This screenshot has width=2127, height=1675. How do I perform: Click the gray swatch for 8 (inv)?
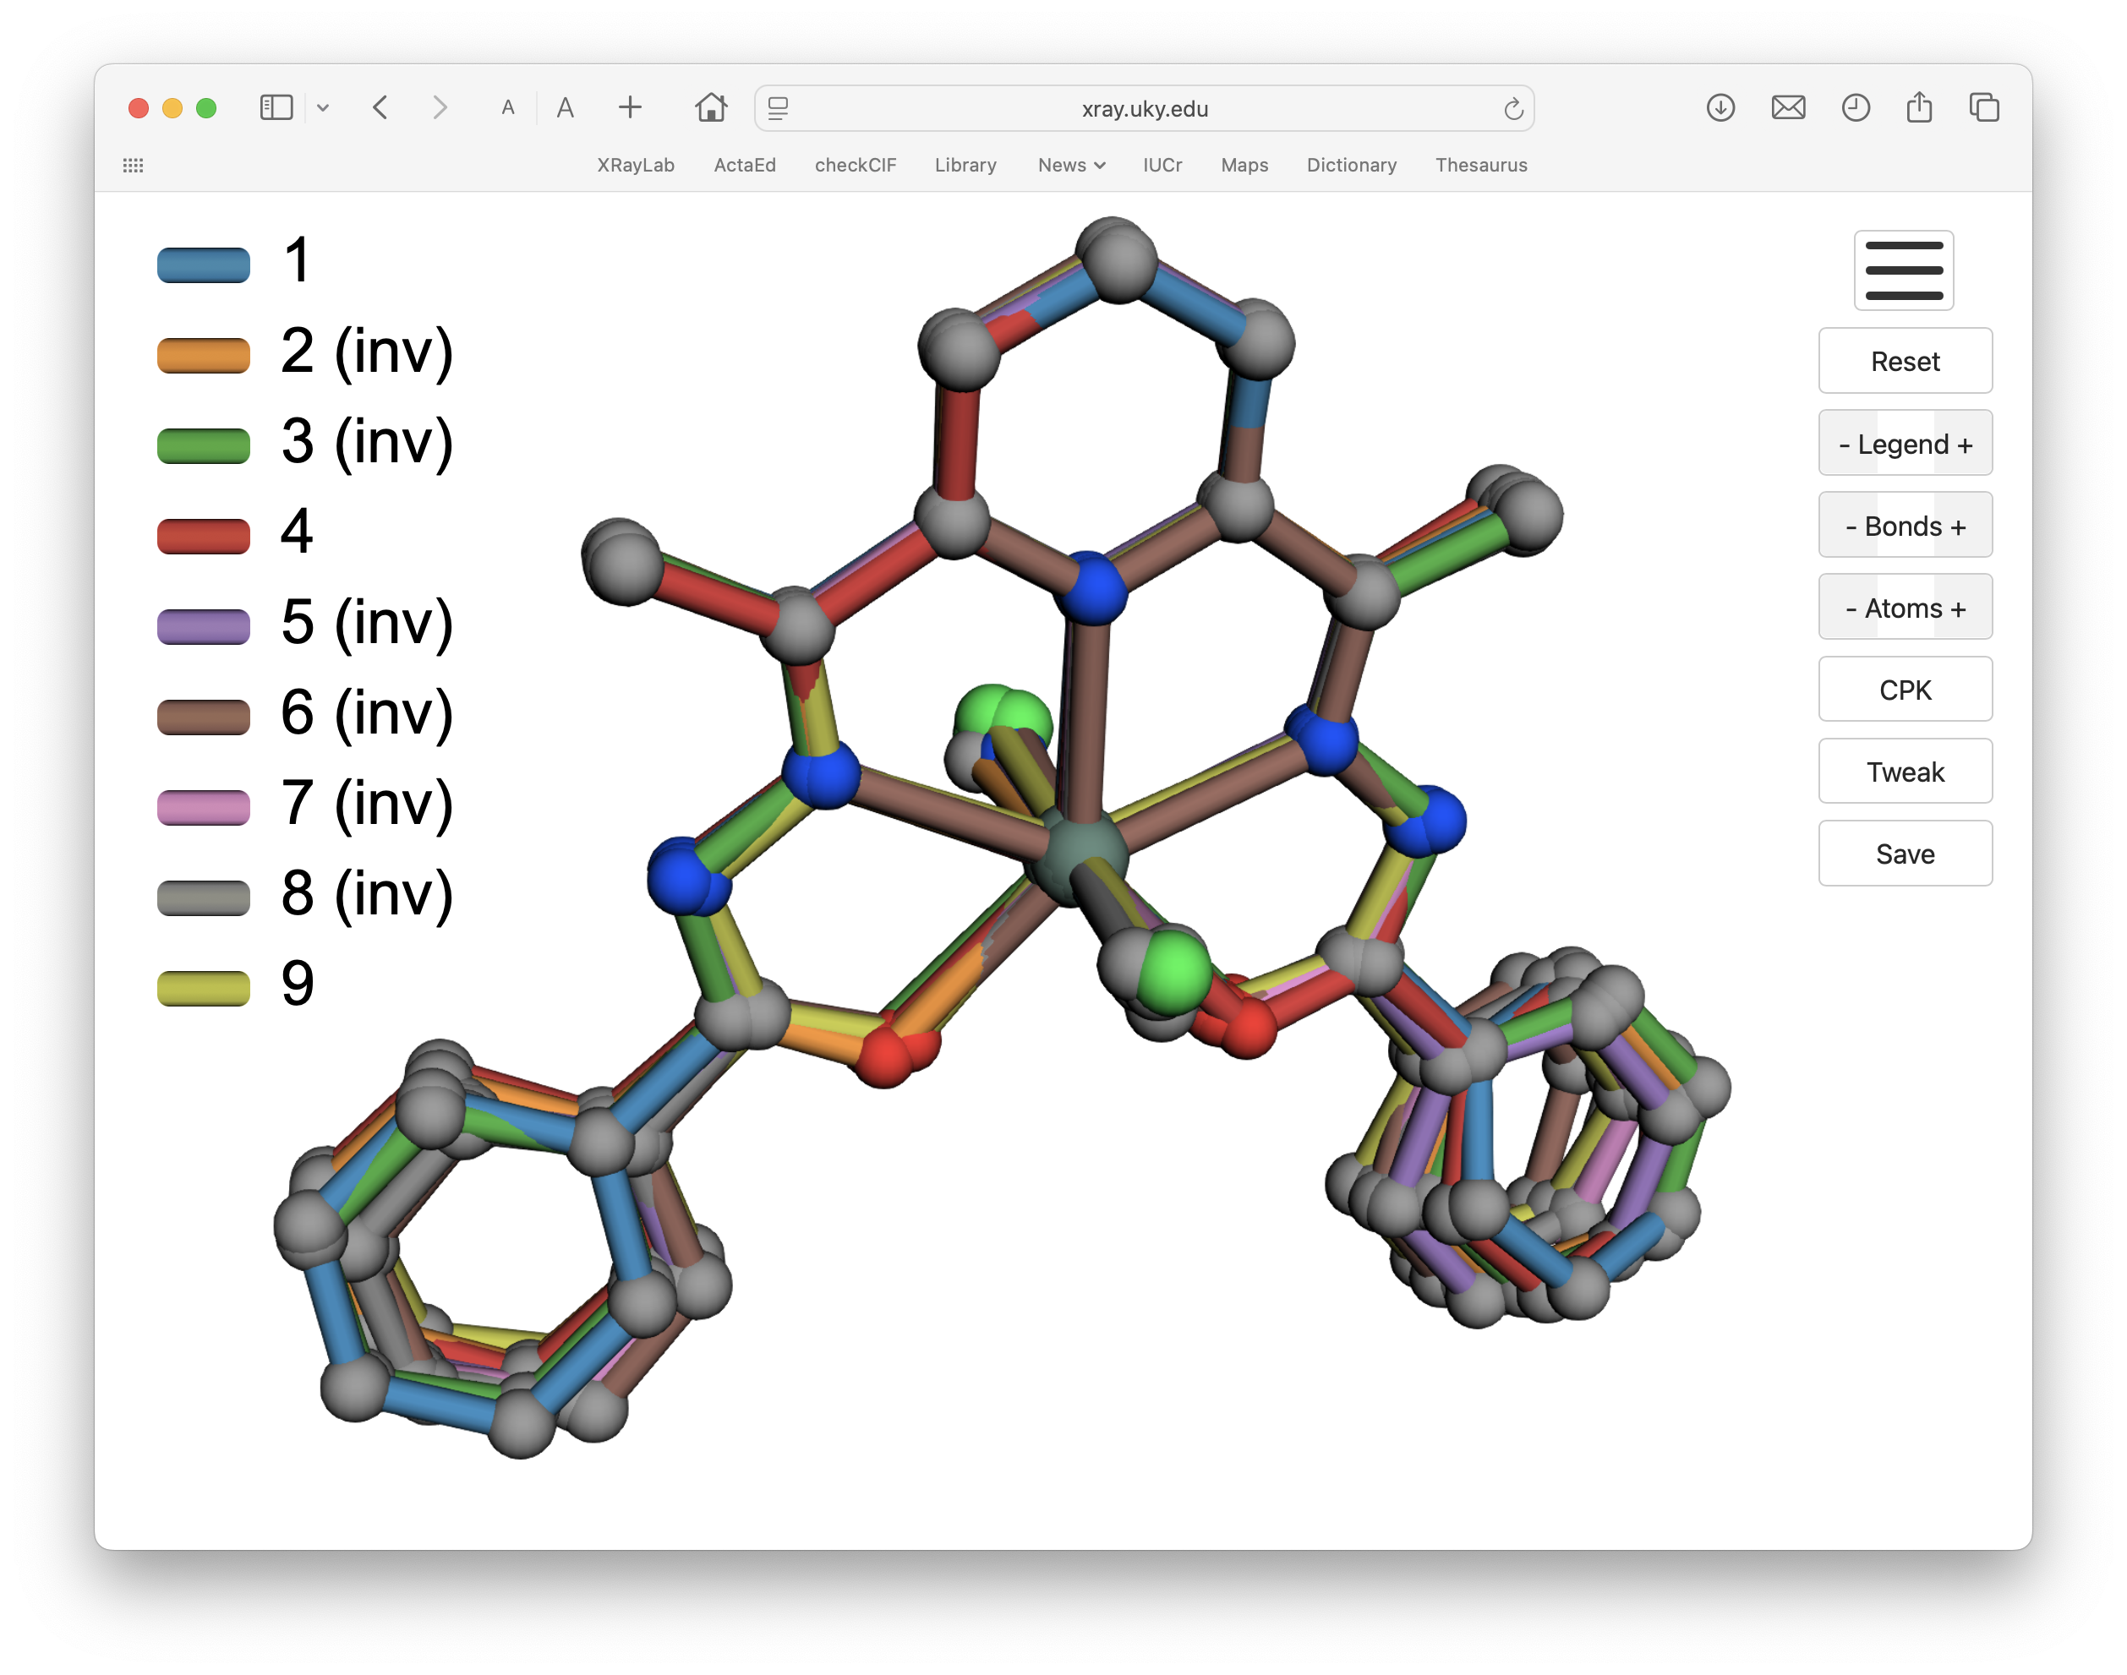203,897
